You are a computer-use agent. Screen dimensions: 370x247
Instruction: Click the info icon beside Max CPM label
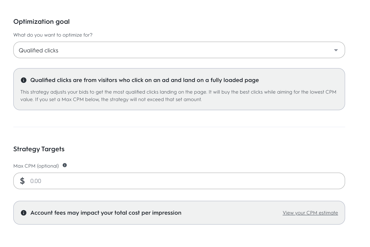(x=65, y=165)
